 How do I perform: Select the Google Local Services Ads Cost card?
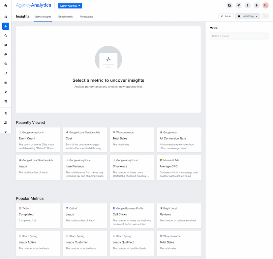(x=85, y=140)
